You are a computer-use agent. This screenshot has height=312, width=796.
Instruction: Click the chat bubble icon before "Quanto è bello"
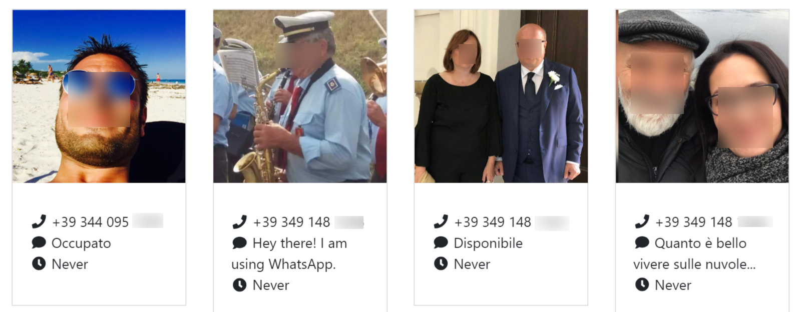coord(642,242)
